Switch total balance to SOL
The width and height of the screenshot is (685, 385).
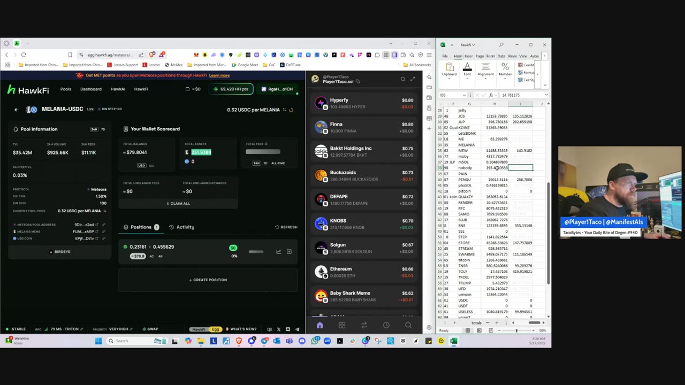pyautogui.click(x=151, y=165)
